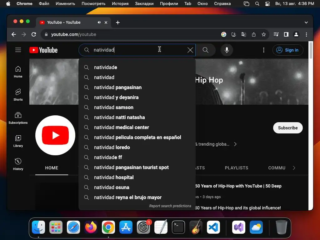Open Terminal from the Dock

(x=178, y=227)
